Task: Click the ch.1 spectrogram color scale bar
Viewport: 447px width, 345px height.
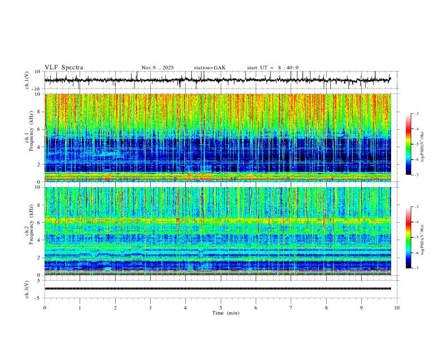Action: (x=408, y=144)
